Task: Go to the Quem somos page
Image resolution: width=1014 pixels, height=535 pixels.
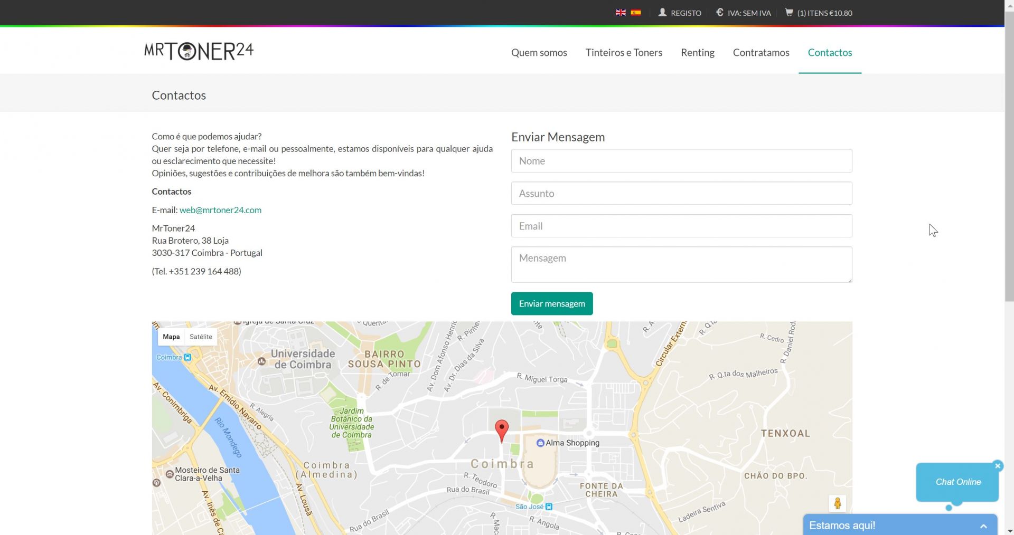Action: click(539, 52)
